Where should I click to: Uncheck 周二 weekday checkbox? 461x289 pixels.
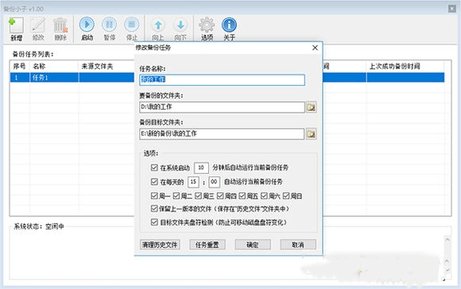coord(176,195)
